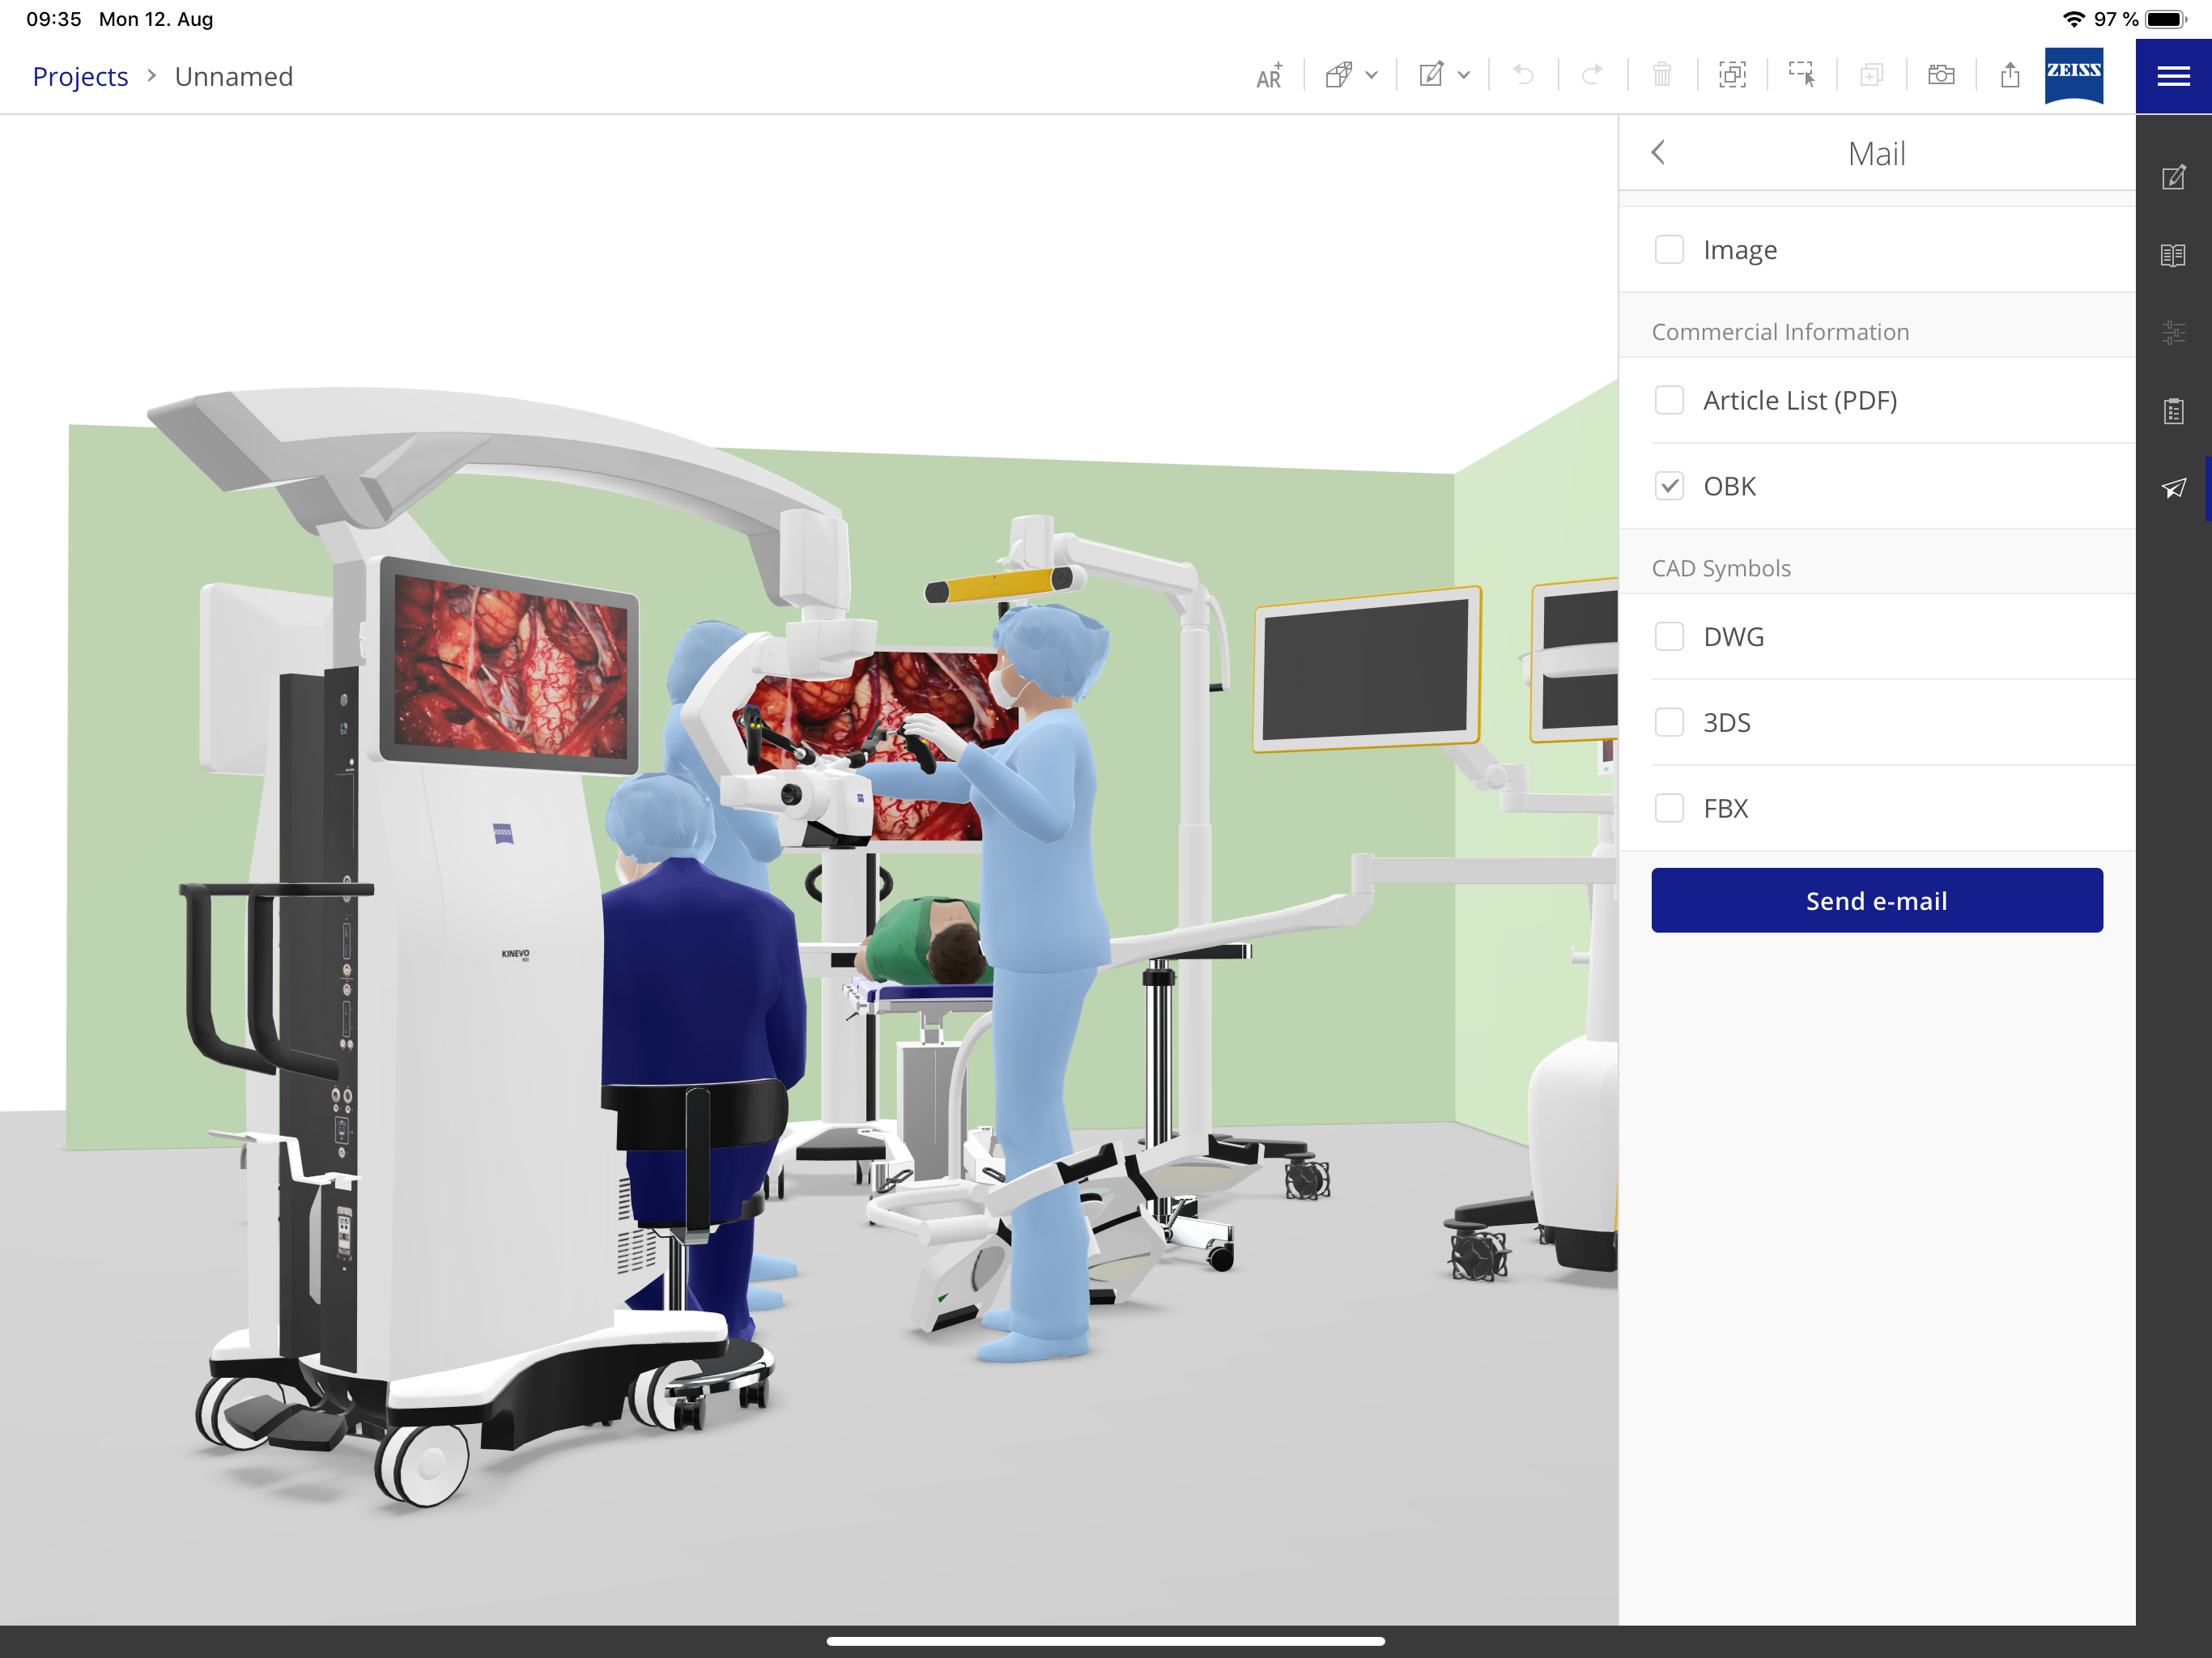The width and height of the screenshot is (2212, 1658).
Task: Click the Commercial Information section header
Action: pos(1780,332)
